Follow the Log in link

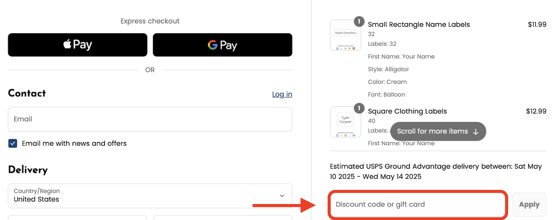coord(282,94)
